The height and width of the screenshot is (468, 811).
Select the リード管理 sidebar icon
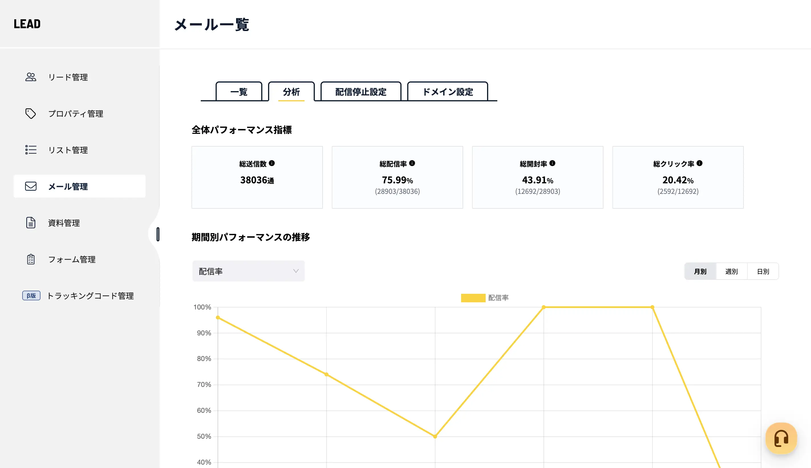(31, 77)
